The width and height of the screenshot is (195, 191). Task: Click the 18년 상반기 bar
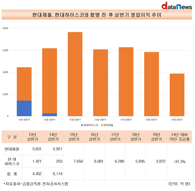(x=152, y=84)
